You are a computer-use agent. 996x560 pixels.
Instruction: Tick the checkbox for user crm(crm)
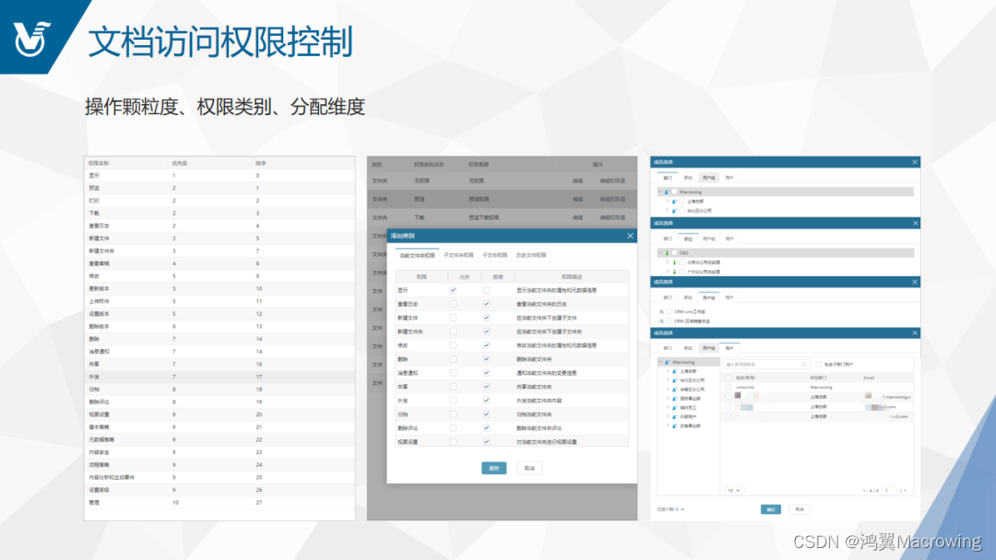point(729,388)
